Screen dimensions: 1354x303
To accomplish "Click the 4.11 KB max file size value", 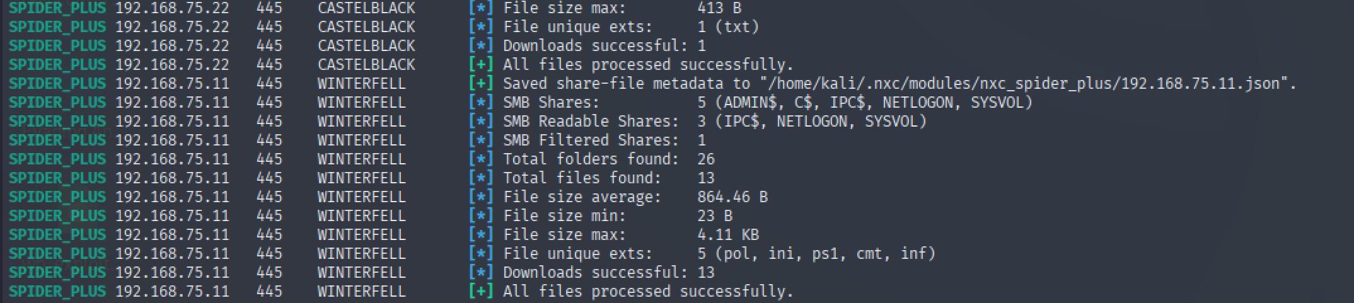I will 727,235.
